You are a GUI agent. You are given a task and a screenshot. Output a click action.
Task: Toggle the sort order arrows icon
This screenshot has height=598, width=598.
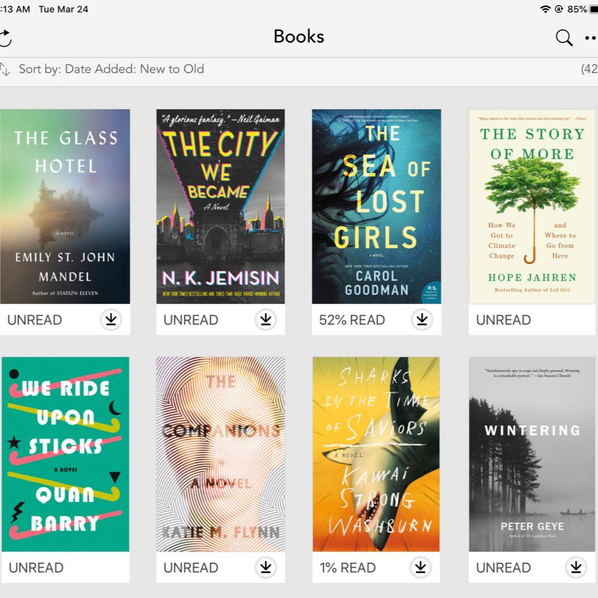(x=5, y=69)
